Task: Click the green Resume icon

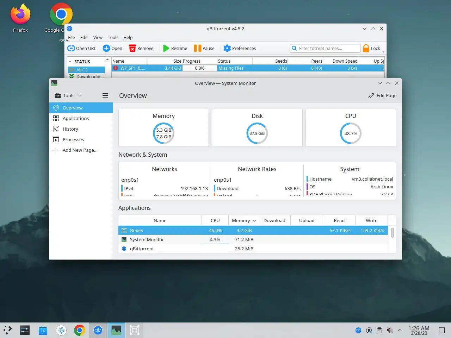Action: pos(166,48)
